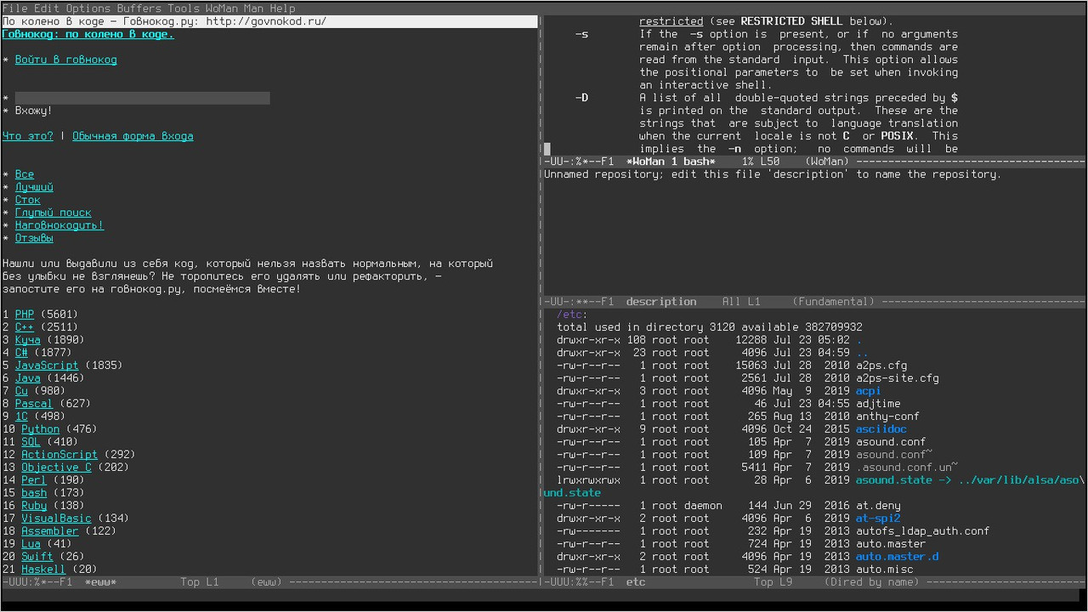Open the SQL category link
1088x612 pixels.
pyautogui.click(x=31, y=442)
